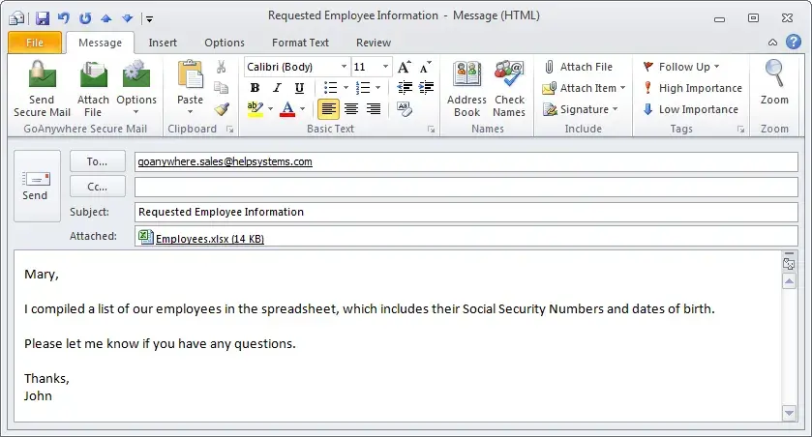This screenshot has width=812, height=437.
Task: Switch to the Insert tab
Action: pos(163,43)
